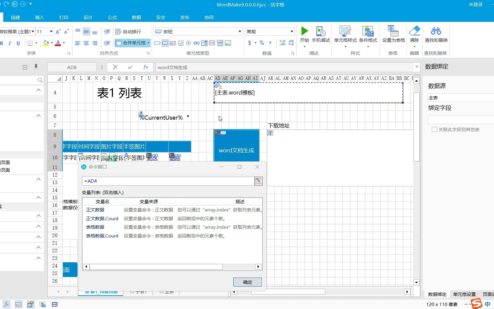494x309 pixels.
Task: Decrease font size with small A icon
Action: (66, 32)
